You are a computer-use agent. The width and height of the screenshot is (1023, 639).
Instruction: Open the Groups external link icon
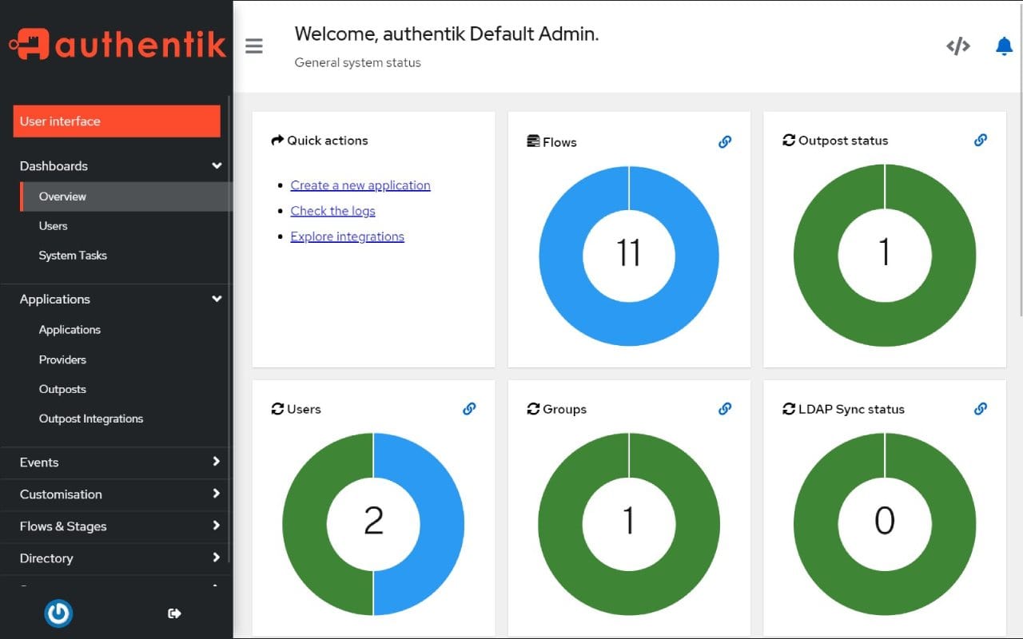pos(725,408)
